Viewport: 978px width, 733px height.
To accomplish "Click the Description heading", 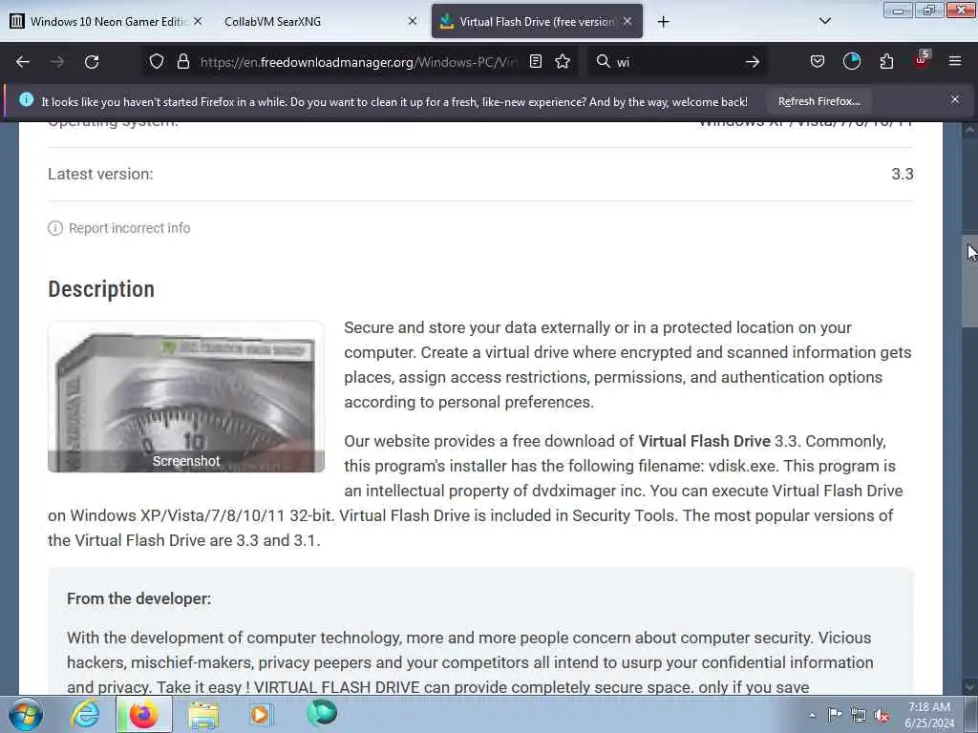I will coord(101,289).
